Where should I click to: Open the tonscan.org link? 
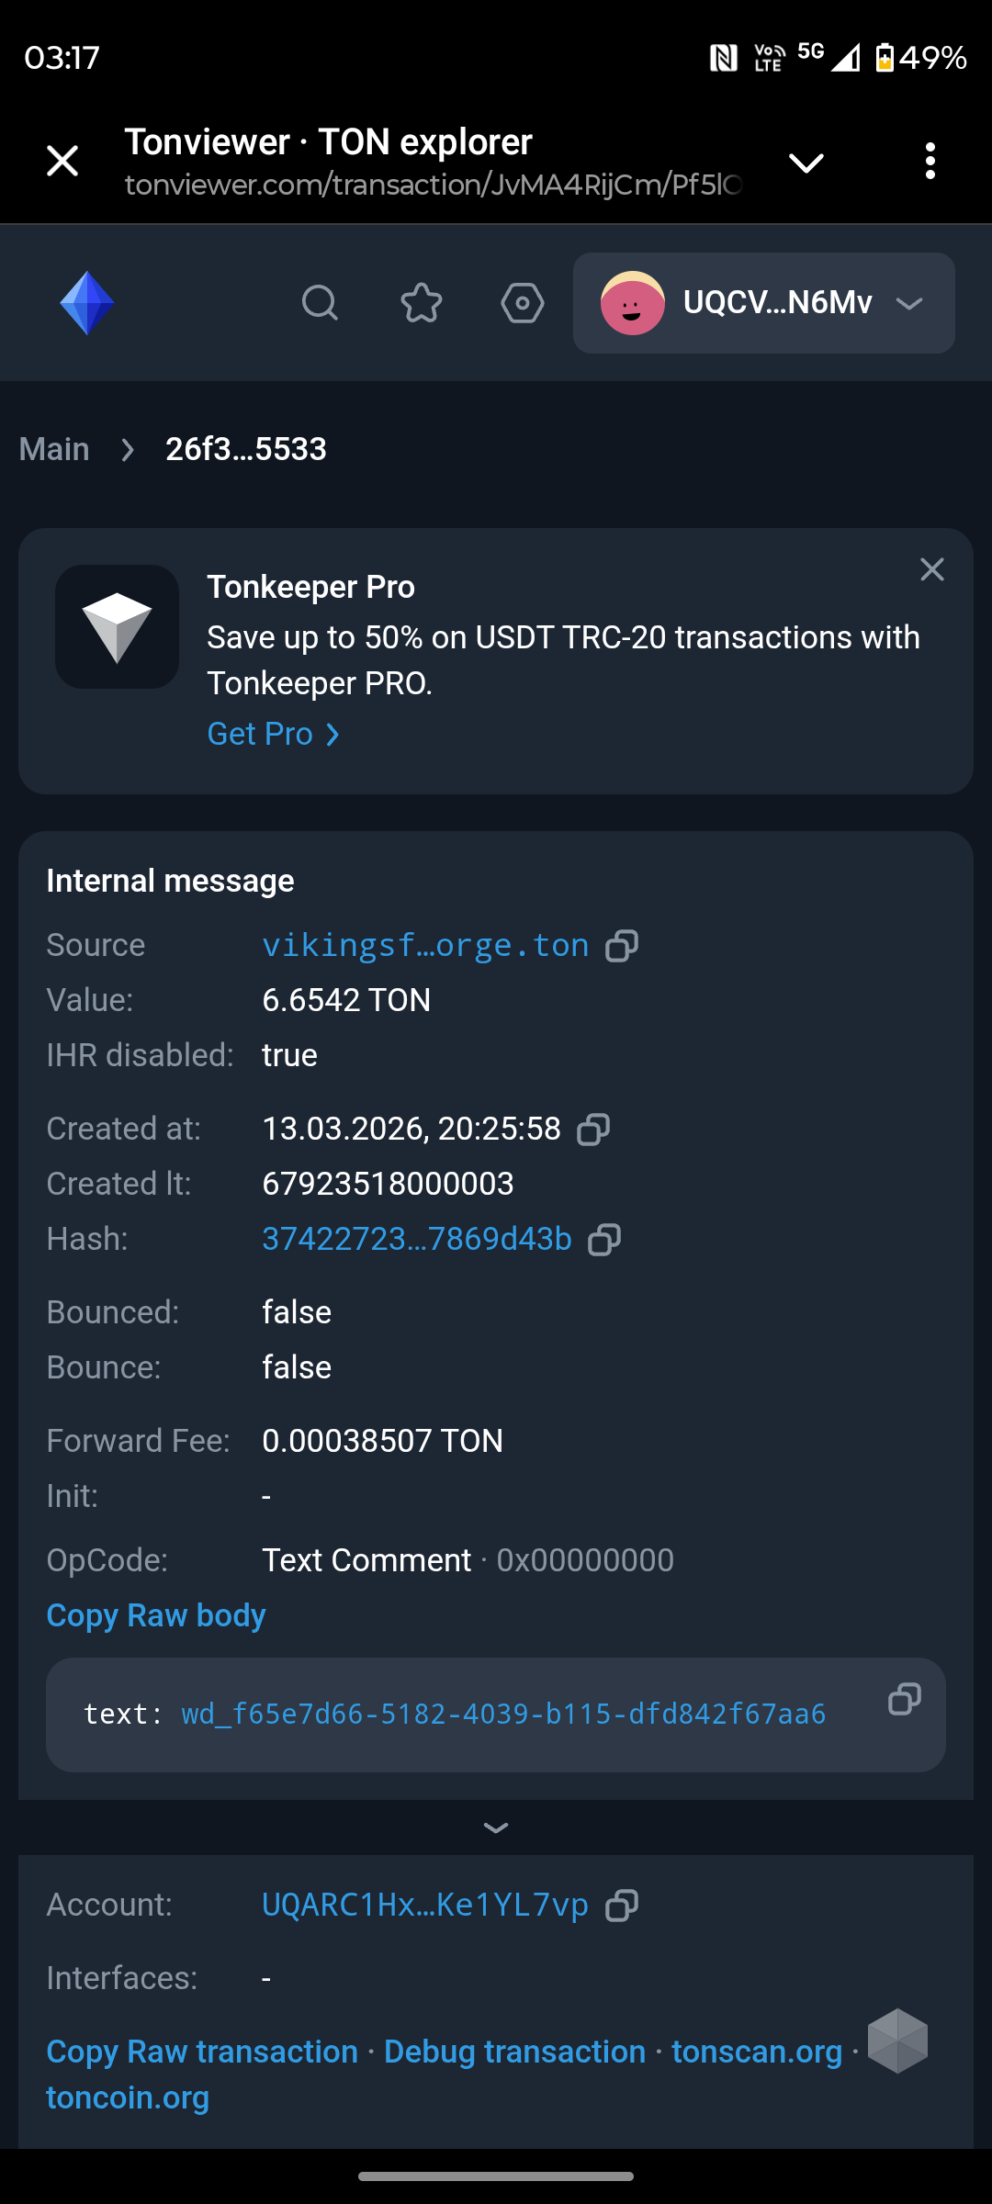pos(757,2052)
